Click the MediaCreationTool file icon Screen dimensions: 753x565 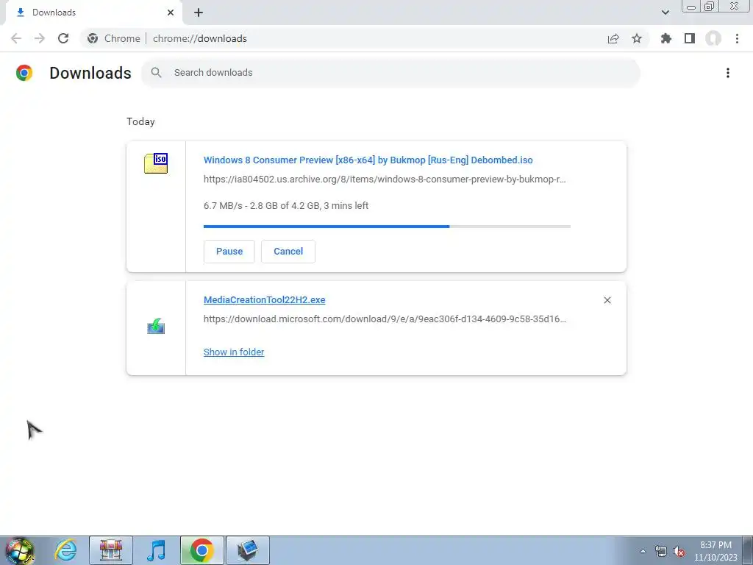(x=156, y=326)
